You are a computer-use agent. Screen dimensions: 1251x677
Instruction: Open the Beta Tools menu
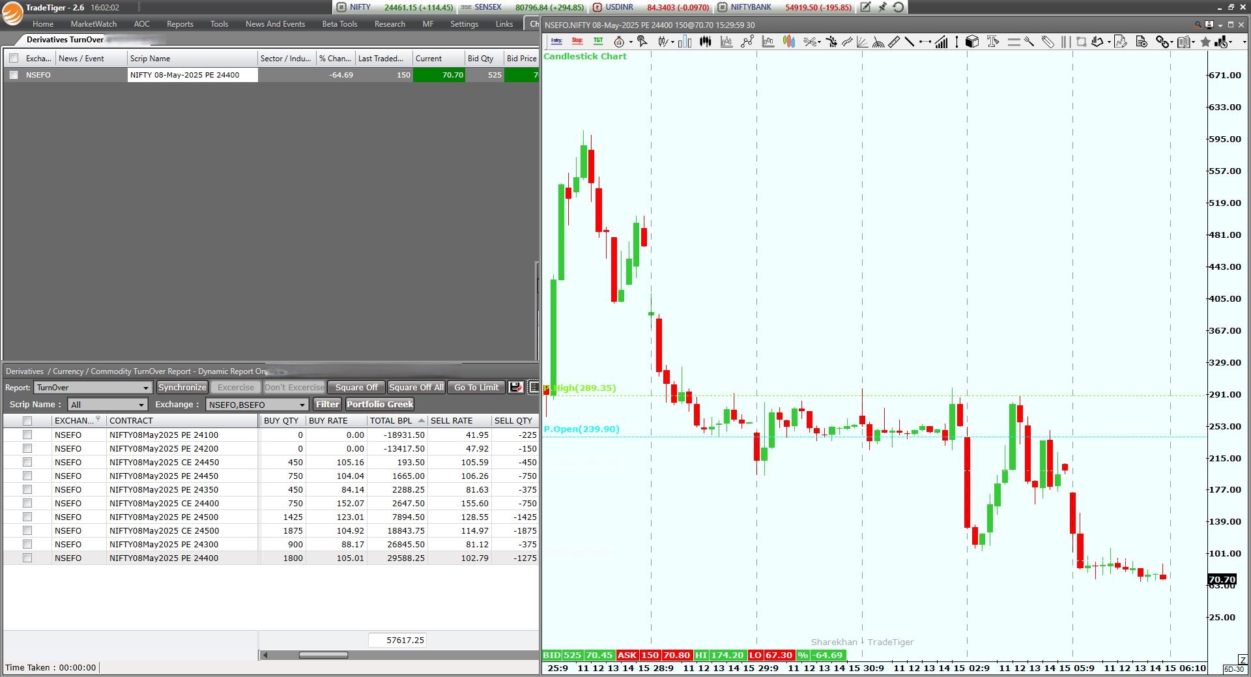click(x=339, y=24)
